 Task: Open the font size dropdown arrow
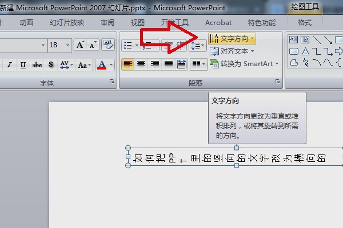pyautogui.click(x=67, y=45)
